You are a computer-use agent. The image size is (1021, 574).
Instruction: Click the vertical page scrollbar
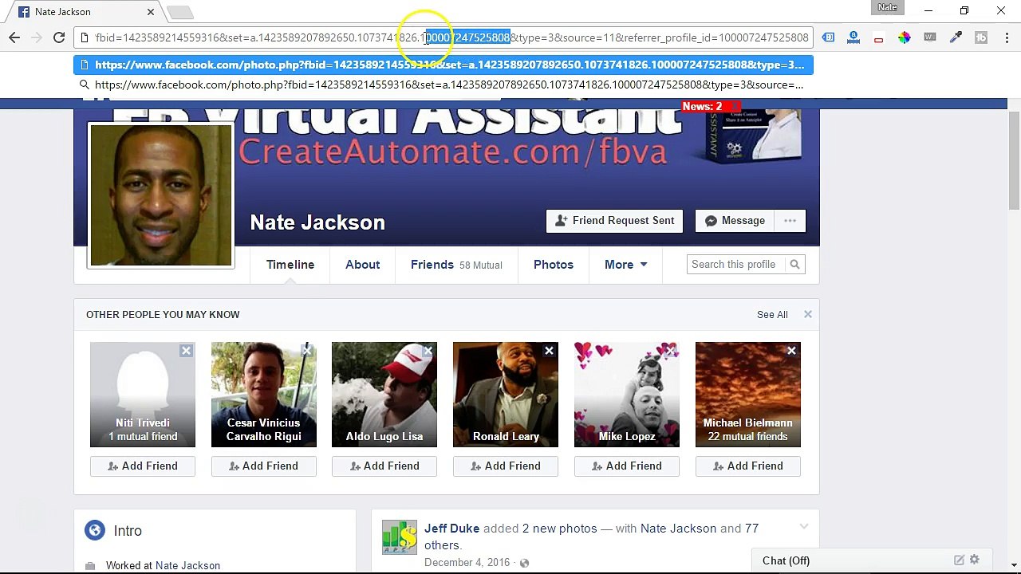tap(1014, 159)
